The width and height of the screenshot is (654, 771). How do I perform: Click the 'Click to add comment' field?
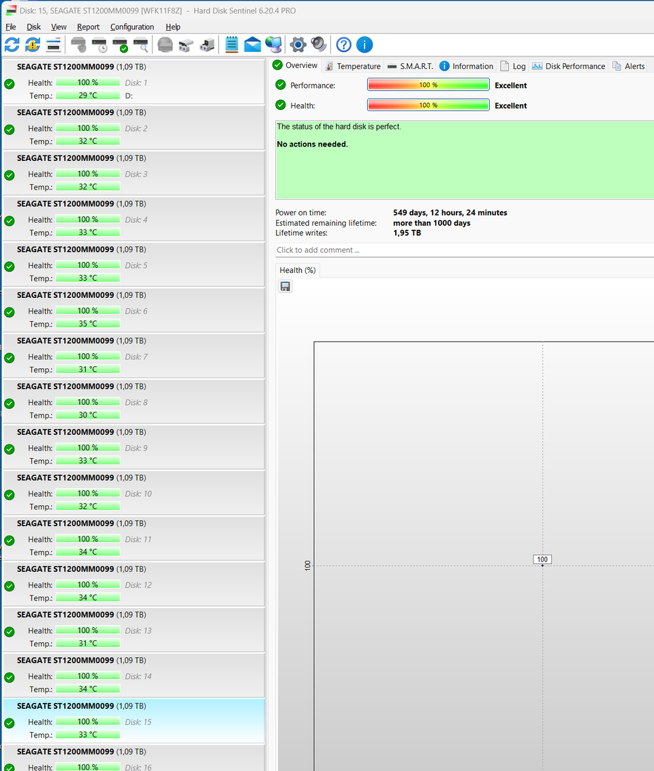tap(465, 250)
